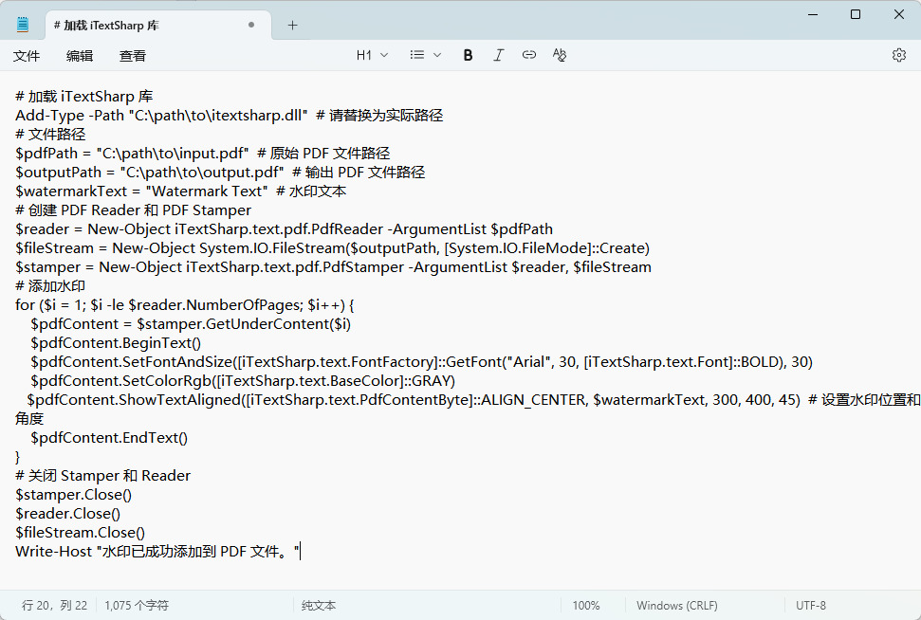
Task: Click the bulleted list icon
Action: coord(417,55)
